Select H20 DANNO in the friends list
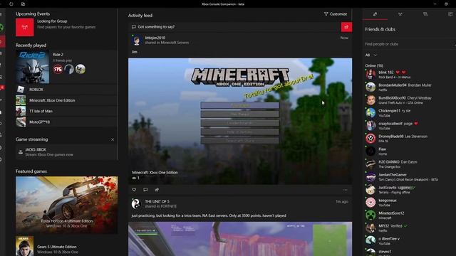 click(408, 164)
